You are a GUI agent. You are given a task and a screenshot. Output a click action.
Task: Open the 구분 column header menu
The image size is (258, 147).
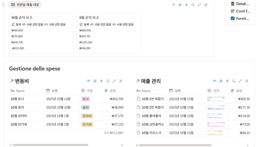pyautogui.click(x=89, y=91)
